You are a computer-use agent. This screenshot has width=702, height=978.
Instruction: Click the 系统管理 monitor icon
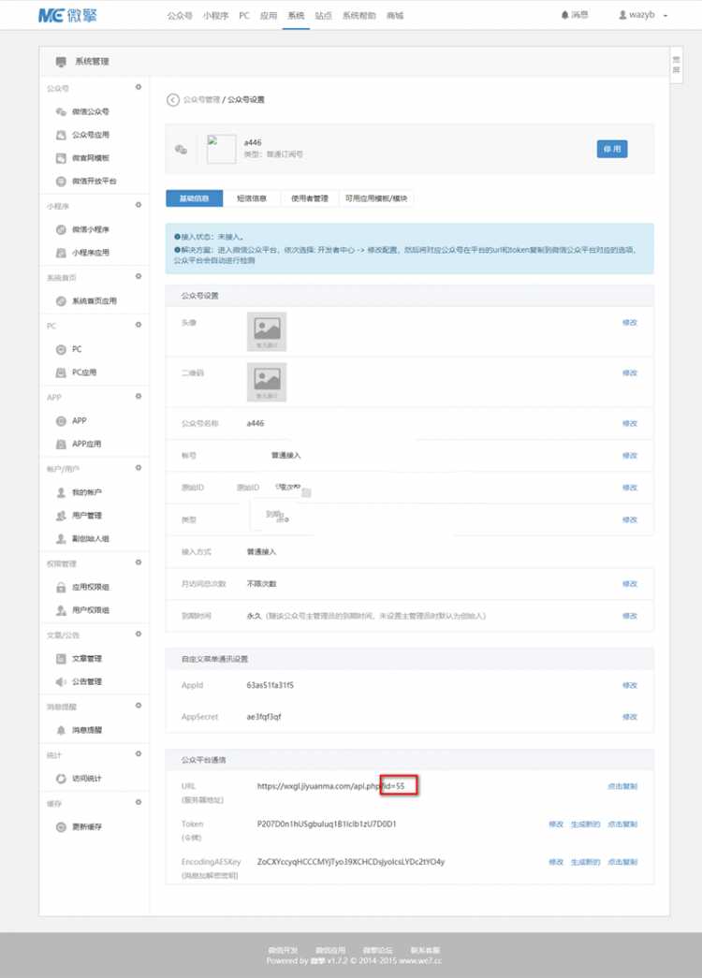tap(61, 61)
